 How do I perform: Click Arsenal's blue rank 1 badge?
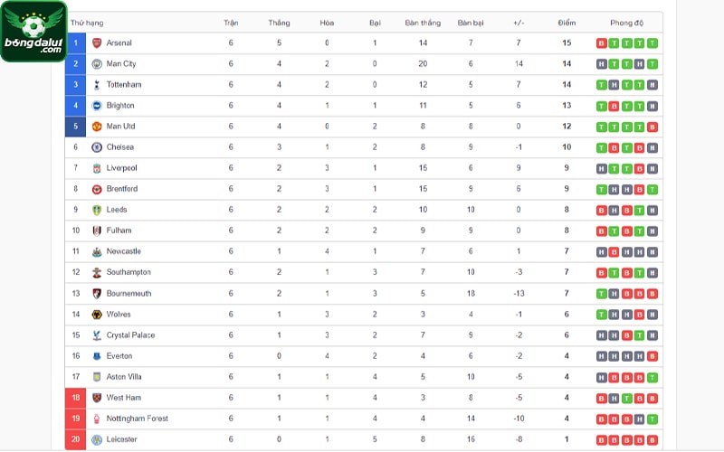click(76, 42)
